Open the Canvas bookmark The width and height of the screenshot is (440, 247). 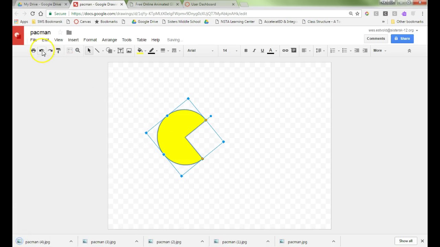tap(82, 22)
